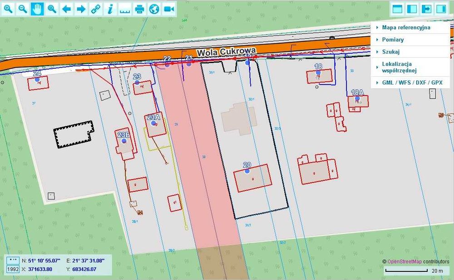Click the X coordinate value 371633.80
The height and width of the screenshot is (280, 454).
(x=40, y=269)
